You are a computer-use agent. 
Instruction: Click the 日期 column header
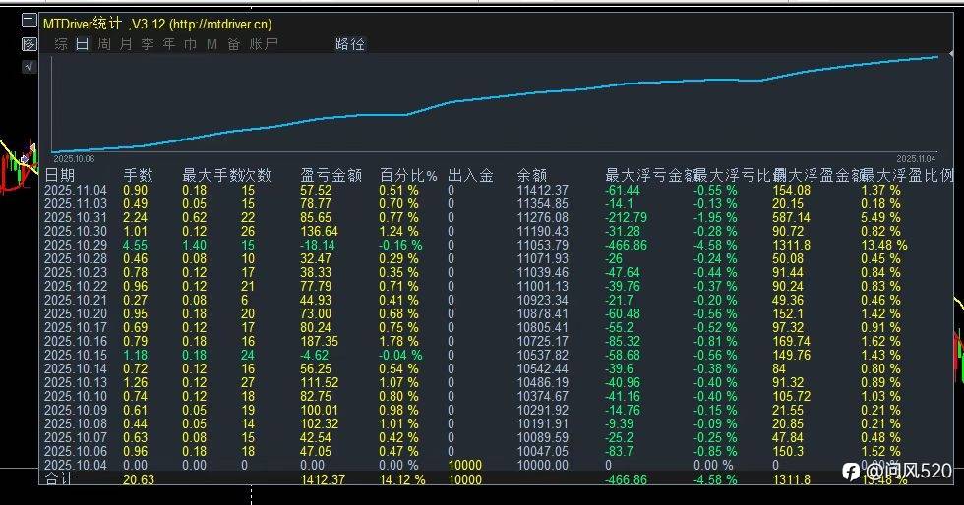pyautogui.click(x=60, y=176)
